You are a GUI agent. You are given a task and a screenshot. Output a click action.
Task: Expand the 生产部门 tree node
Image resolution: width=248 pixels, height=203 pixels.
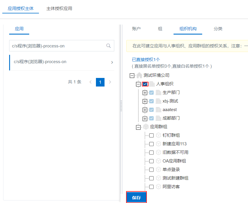point(145,93)
